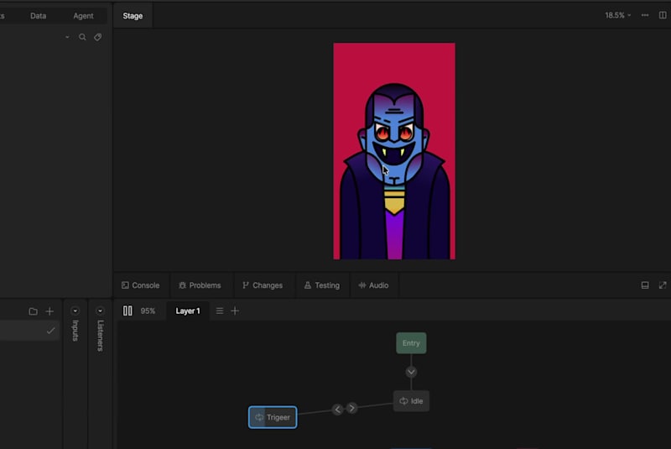The height and width of the screenshot is (449, 671).
Task: Click the transition arrow below Entry
Action: coord(411,372)
